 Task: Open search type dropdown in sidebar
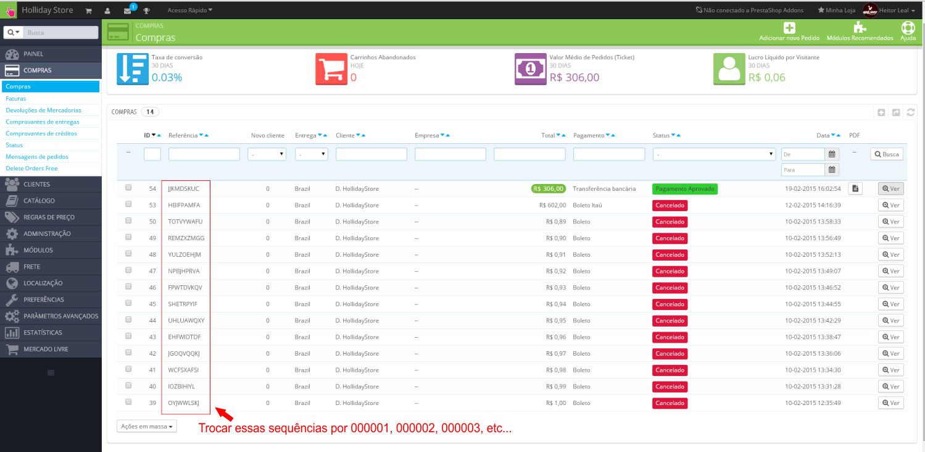click(14, 32)
